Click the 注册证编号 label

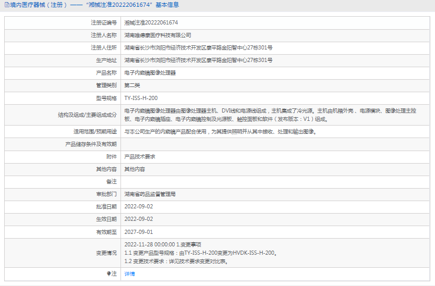tap(104, 23)
